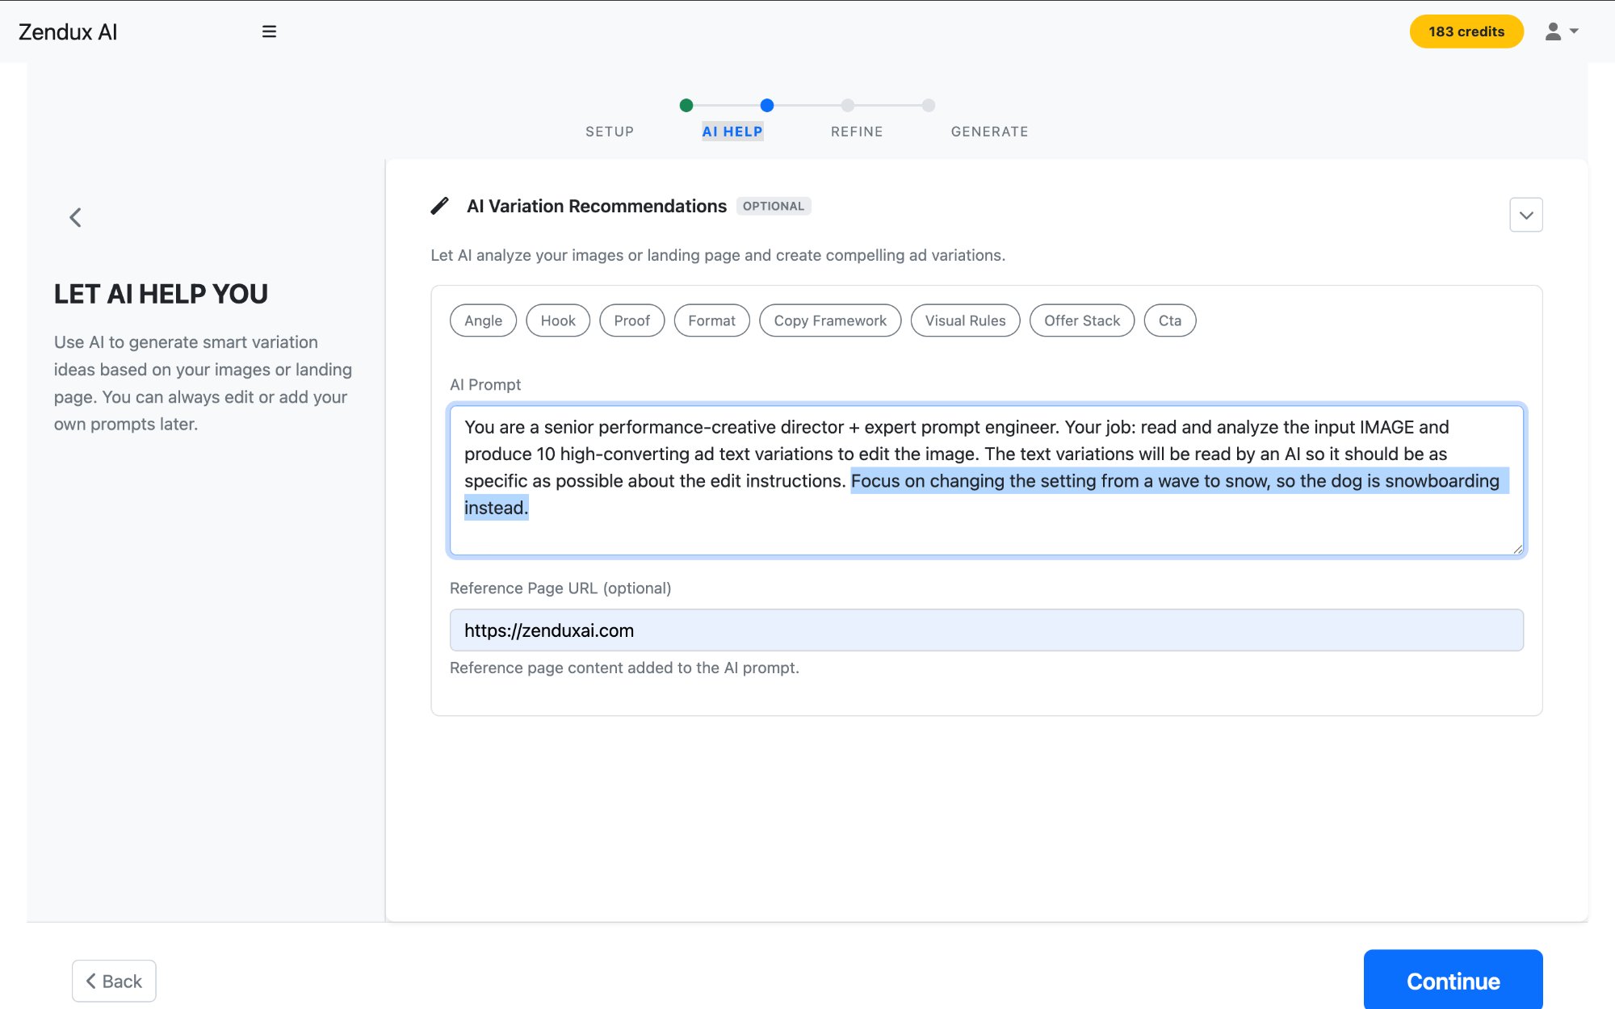Click the Refine step progress dot
The height and width of the screenshot is (1009, 1615).
847,106
